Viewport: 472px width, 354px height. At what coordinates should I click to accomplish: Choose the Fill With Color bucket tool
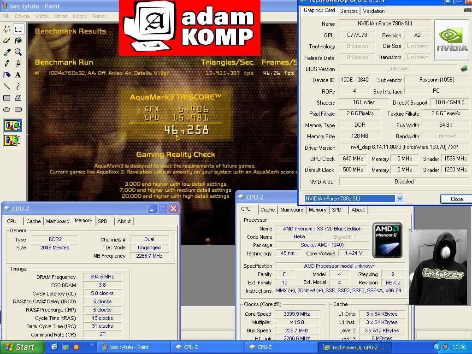click(18, 41)
